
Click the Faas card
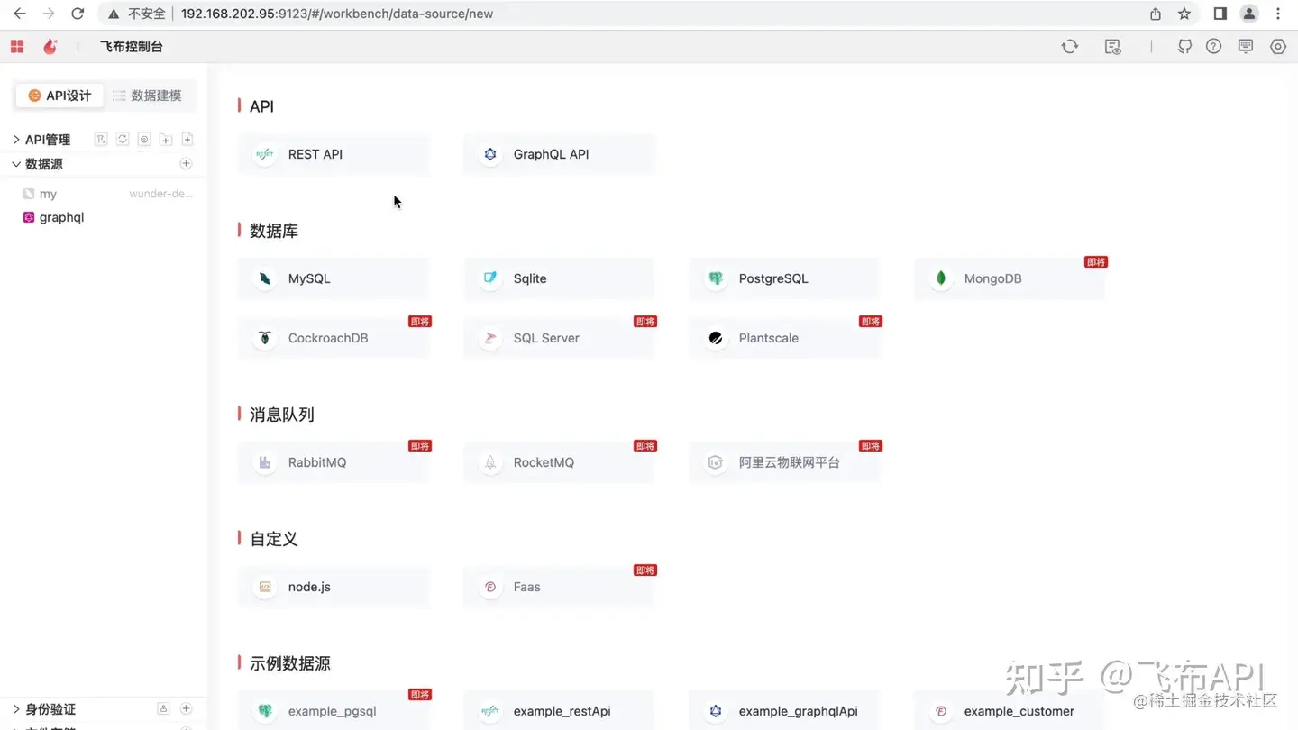559,587
